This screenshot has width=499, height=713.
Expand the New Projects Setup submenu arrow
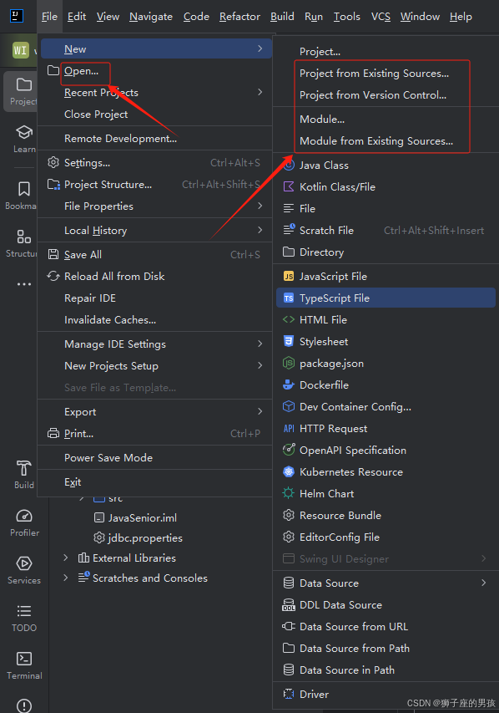click(x=260, y=365)
